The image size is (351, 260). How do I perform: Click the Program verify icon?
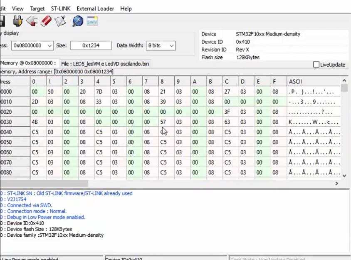(x=60, y=21)
